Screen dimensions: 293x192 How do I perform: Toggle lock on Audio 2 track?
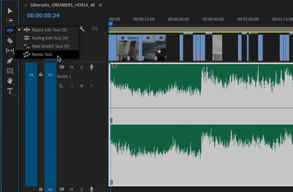point(41,189)
